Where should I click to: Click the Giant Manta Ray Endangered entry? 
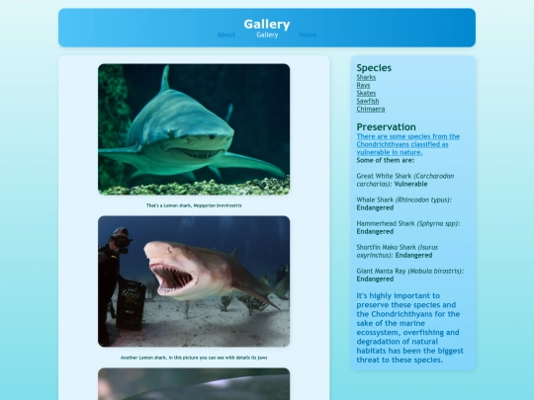click(410, 275)
